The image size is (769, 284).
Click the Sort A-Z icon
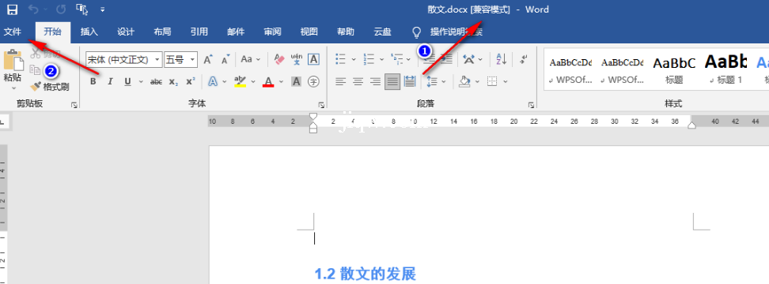502,60
